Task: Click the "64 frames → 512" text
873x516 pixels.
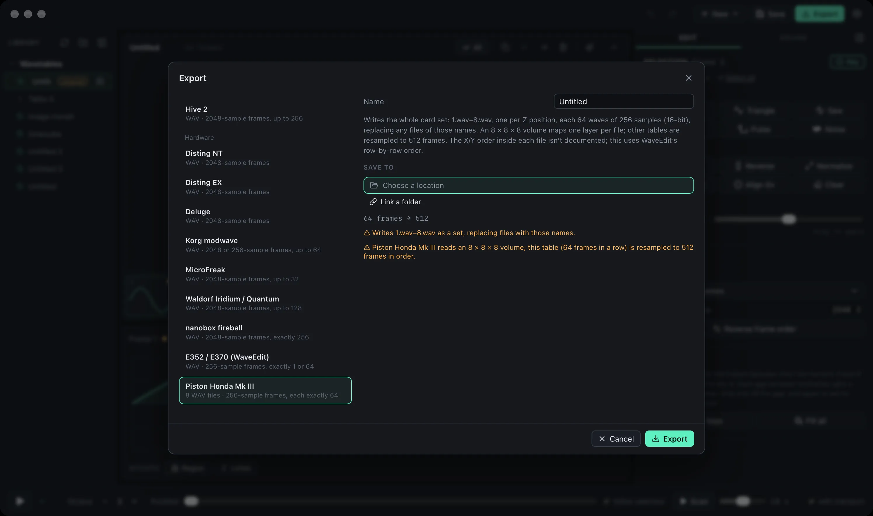Action: pos(396,218)
